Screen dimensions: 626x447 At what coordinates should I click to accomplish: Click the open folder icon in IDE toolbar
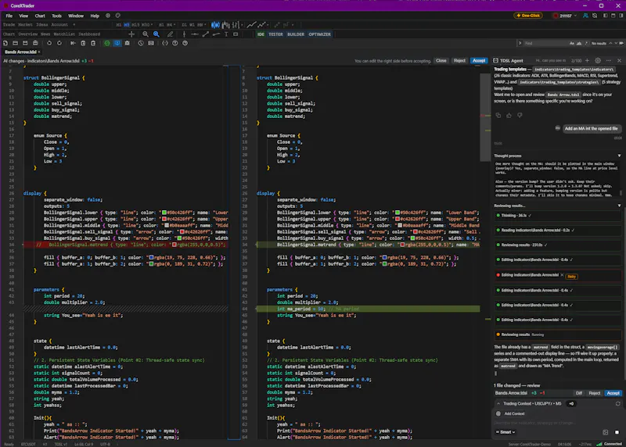[15, 43]
